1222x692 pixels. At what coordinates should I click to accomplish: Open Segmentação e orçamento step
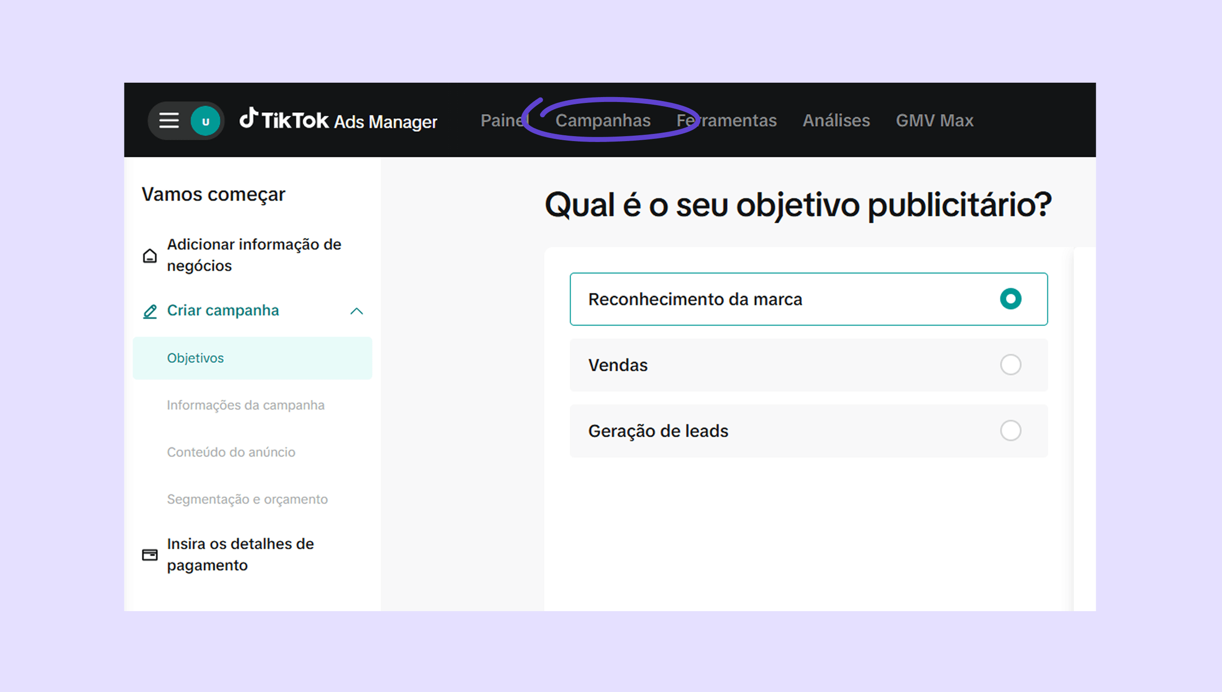pyautogui.click(x=247, y=499)
